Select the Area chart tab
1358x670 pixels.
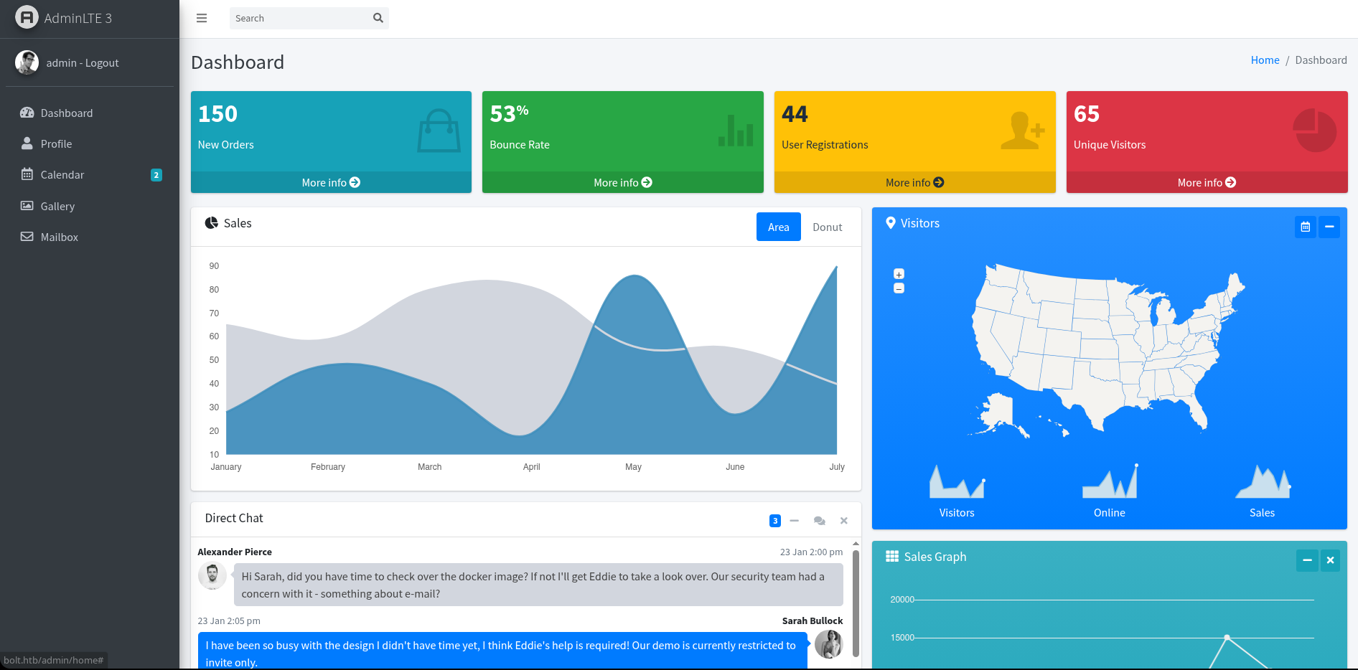pos(779,227)
